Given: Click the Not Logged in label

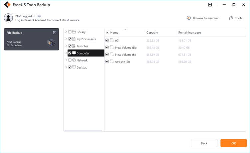Looking at the screenshot, I should tap(25, 16).
